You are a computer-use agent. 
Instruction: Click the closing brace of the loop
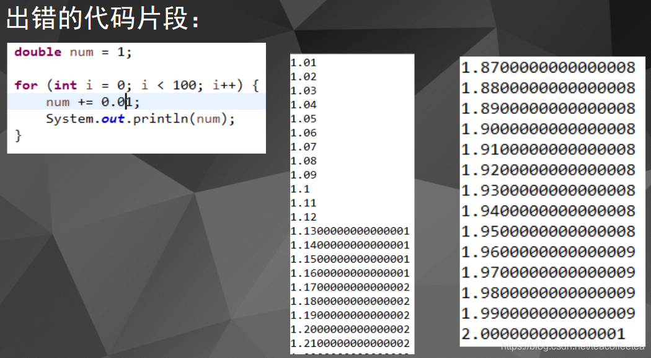tap(18, 136)
